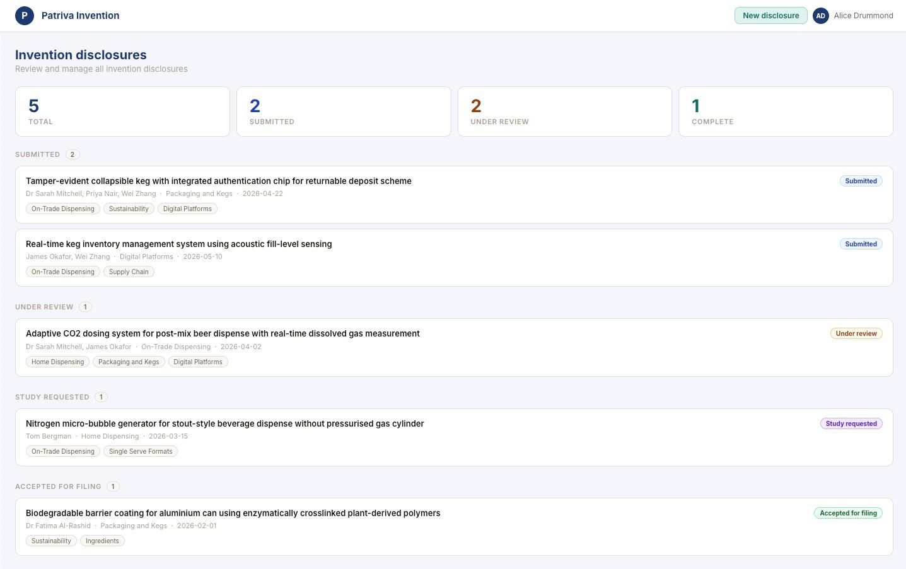
Task: Click Sustainability tag on Biodegradable coating row
Action: point(51,541)
